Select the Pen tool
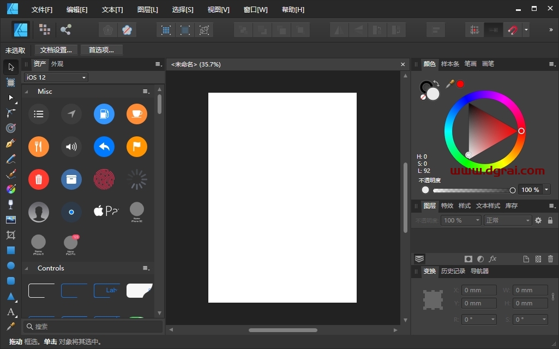559x349 pixels. (x=11, y=143)
